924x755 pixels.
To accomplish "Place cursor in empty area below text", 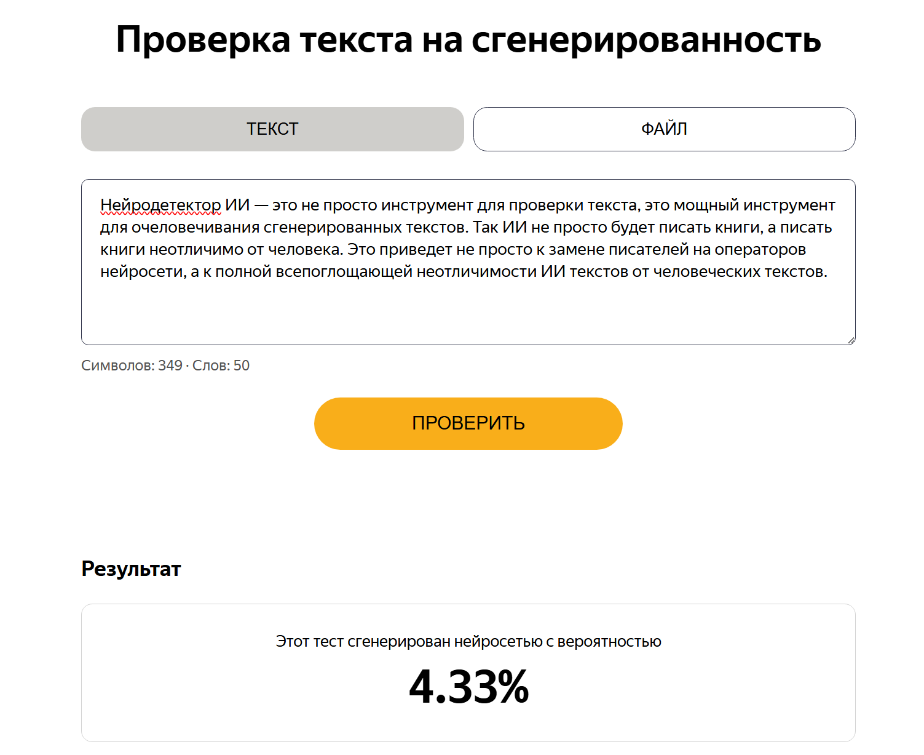I will pos(467,311).
